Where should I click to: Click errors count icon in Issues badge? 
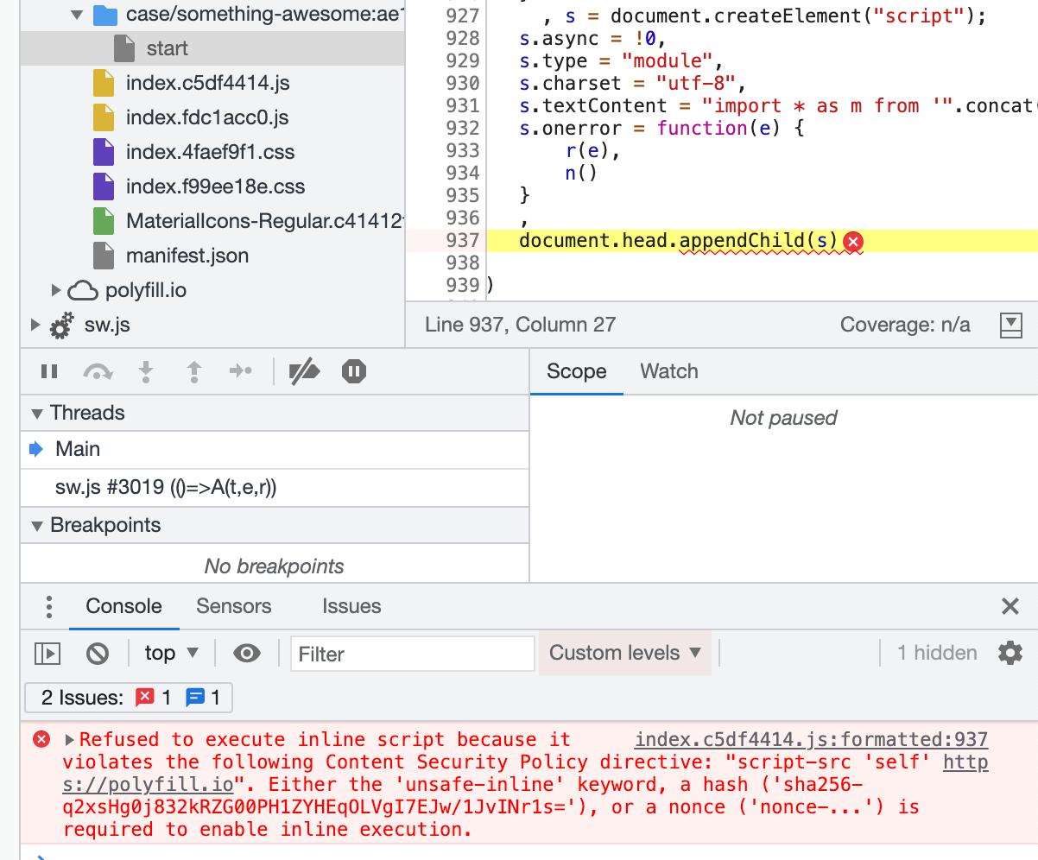click(x=145, y=698)
